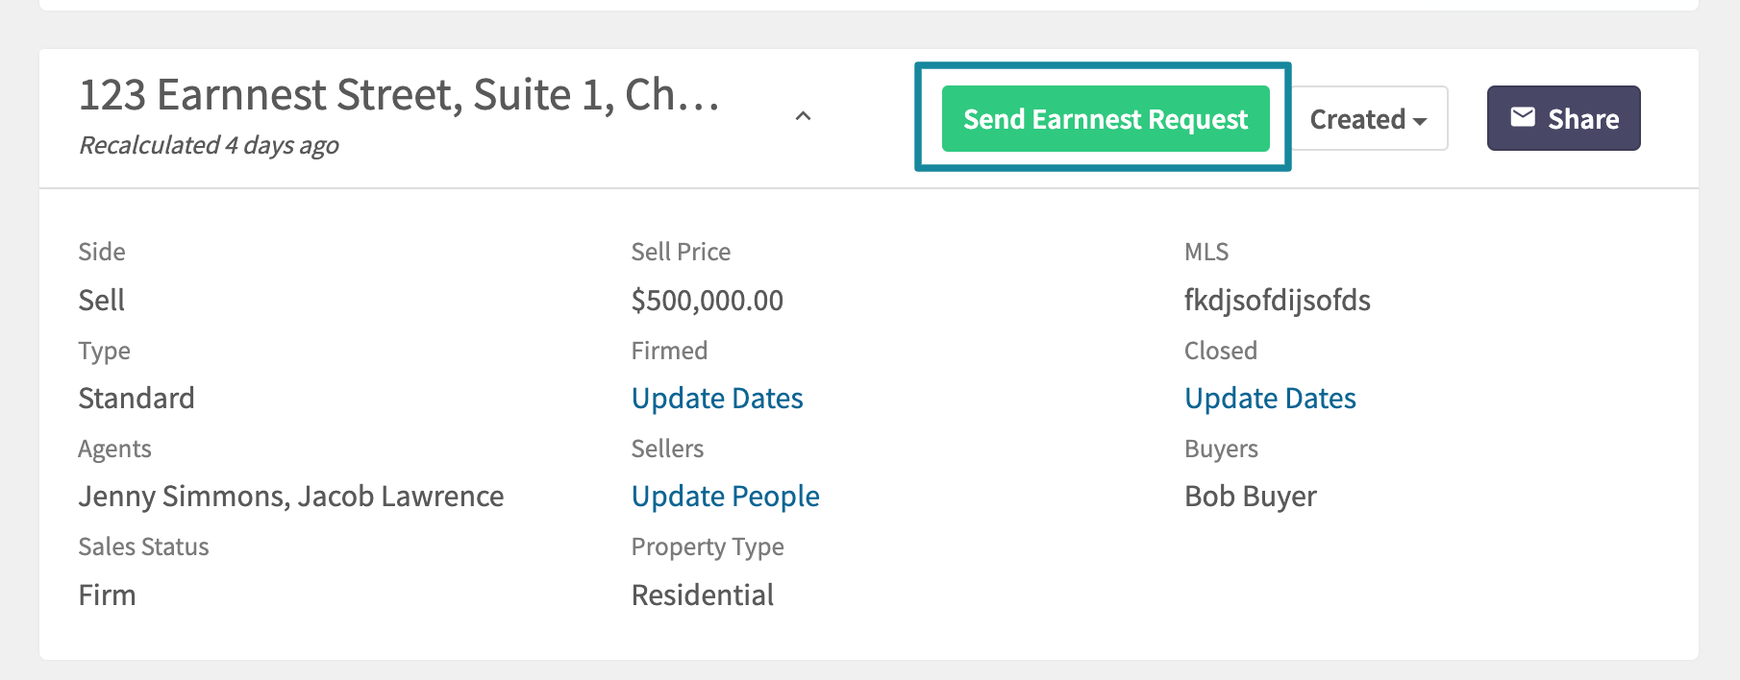Image resolution: width=1740 pixels, height=680 pixels.
Task: Click the Sell side value
Action: 102,301
